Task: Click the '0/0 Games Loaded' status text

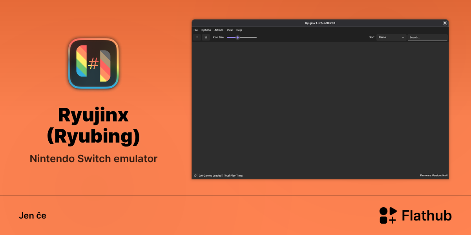Action: [210, 175]
